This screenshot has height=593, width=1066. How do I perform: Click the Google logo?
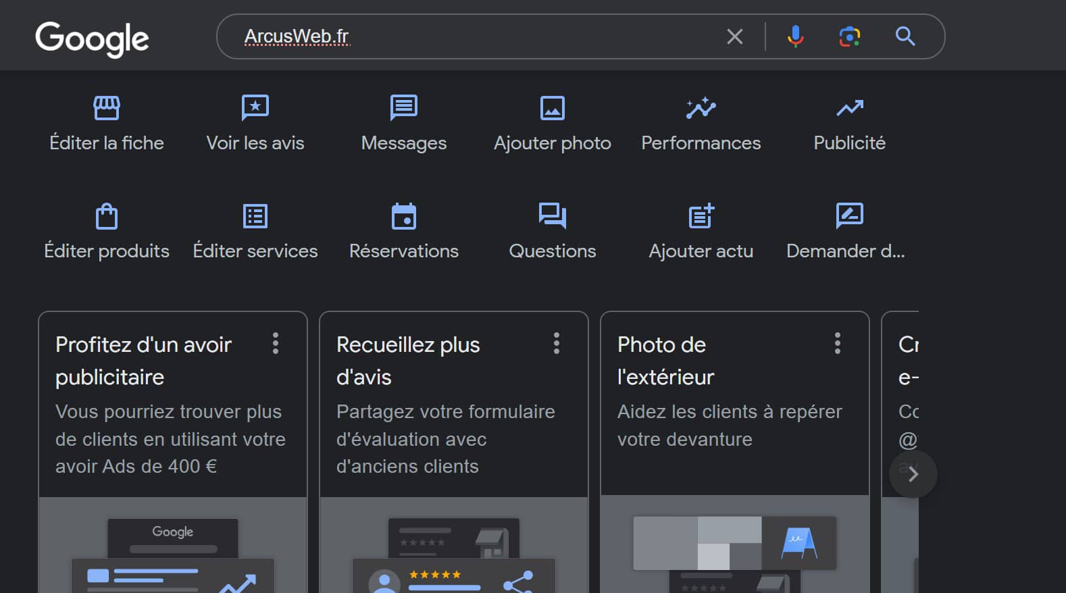coord(92,38)
